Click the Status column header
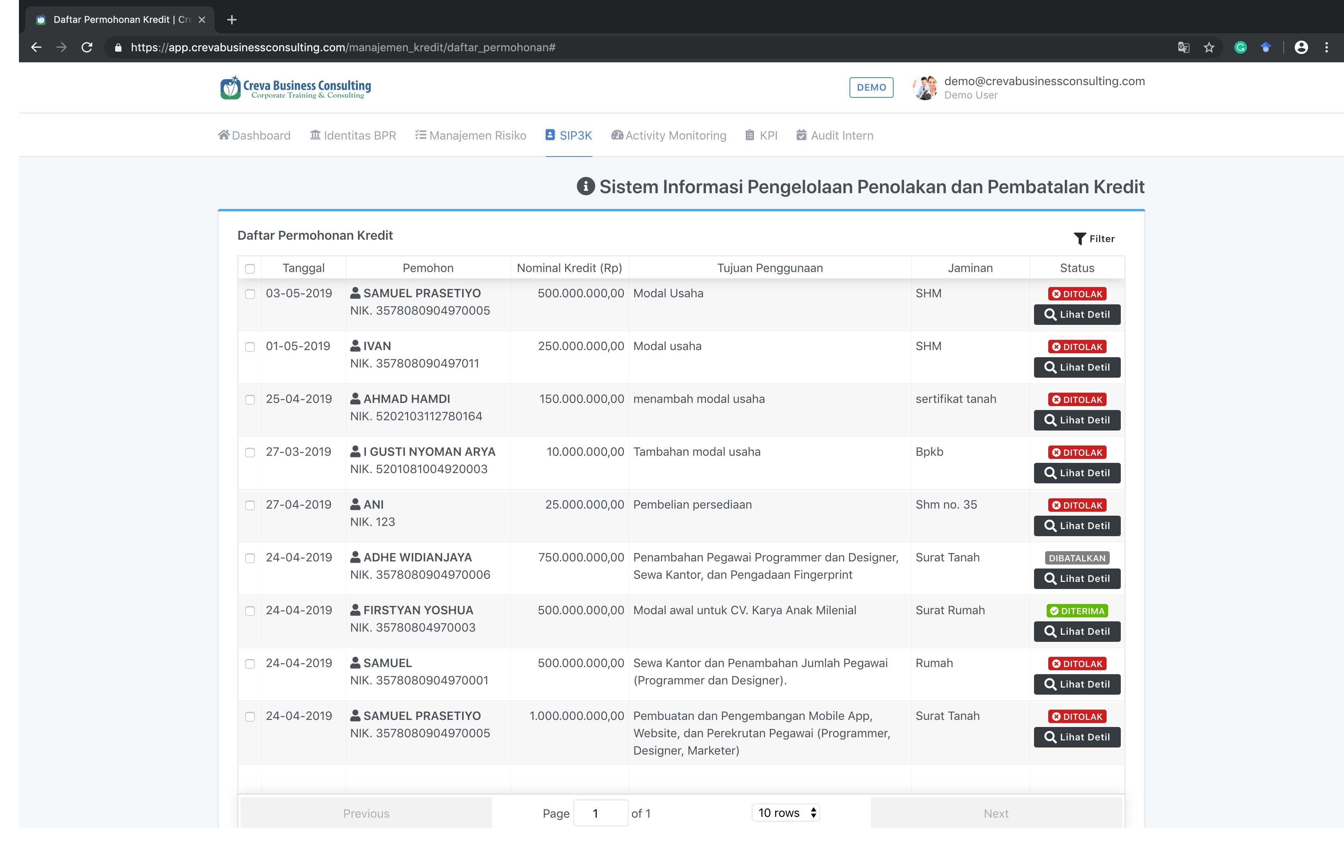The width and height of the screenshot is (1344, 850). click(x=1077, y=268)
